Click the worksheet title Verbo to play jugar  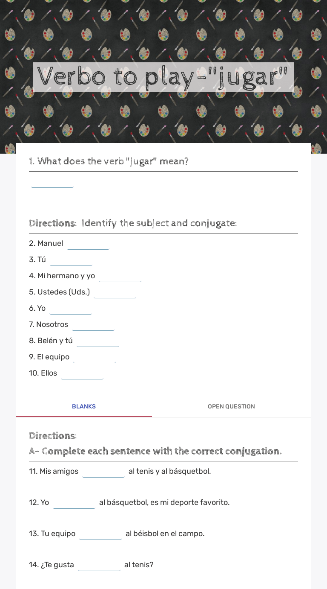click(163, 77)
